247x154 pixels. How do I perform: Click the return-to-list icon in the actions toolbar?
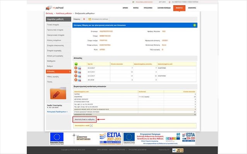tap(90, 19)
